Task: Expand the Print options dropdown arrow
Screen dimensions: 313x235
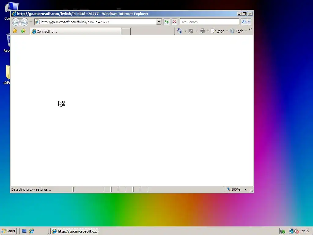Action: click(x=208, y=31)
